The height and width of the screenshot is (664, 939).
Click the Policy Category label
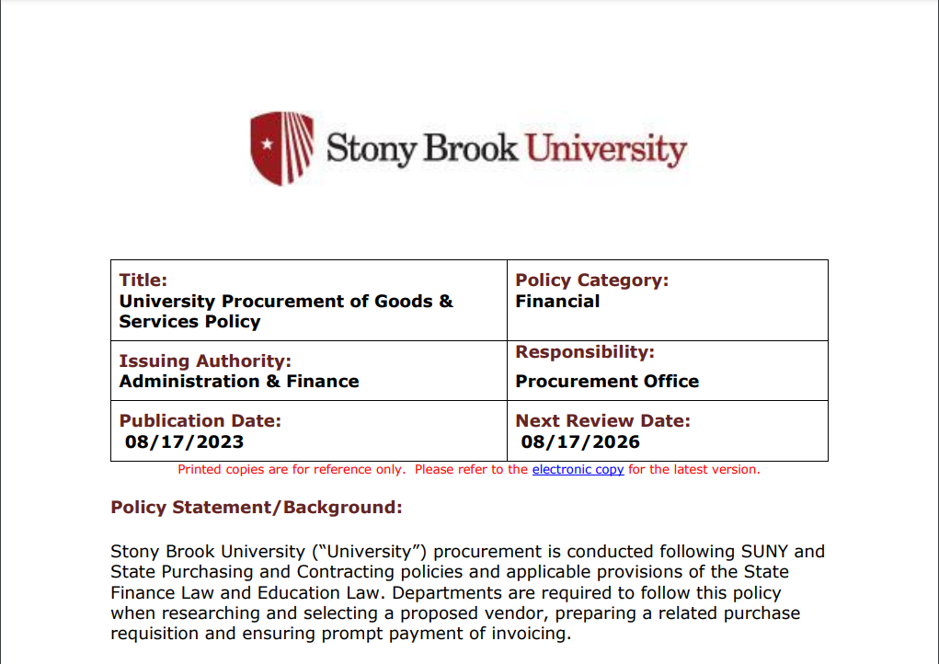click(x=591, y=280)
